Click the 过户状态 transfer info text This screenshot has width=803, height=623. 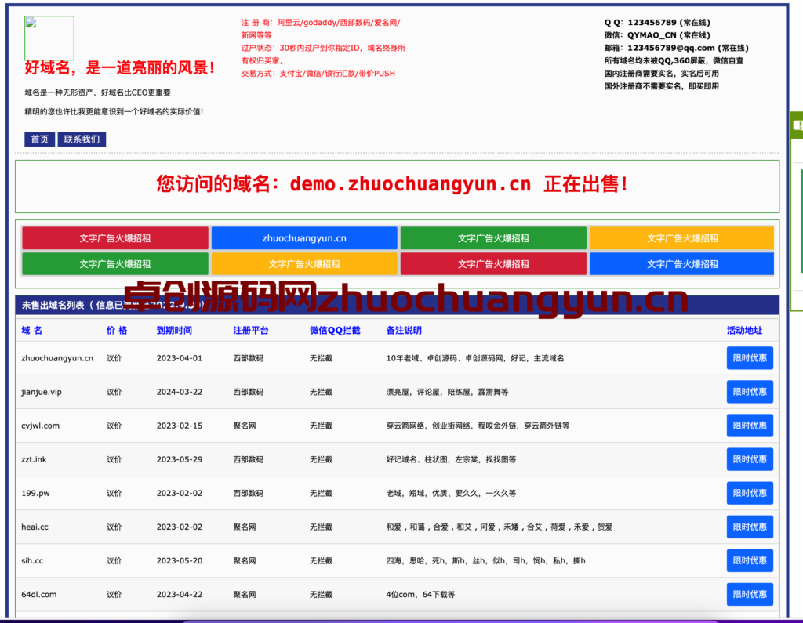[x=323, y=54]
